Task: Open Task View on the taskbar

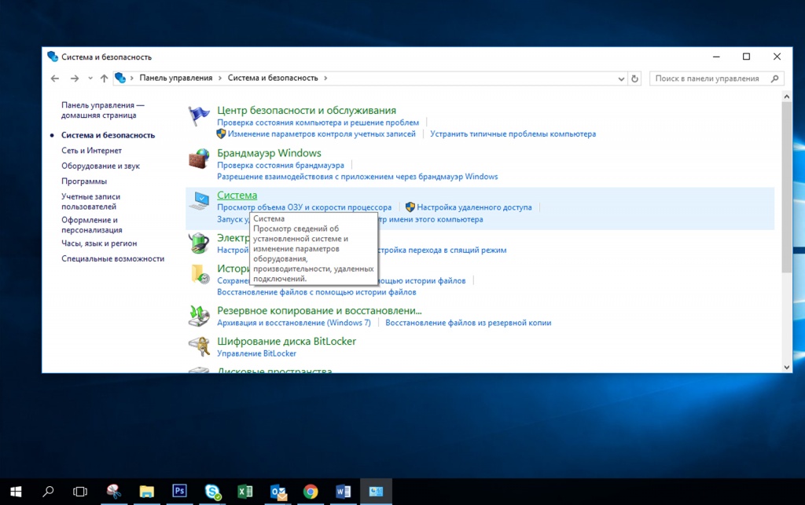Action: pos(80,492)
